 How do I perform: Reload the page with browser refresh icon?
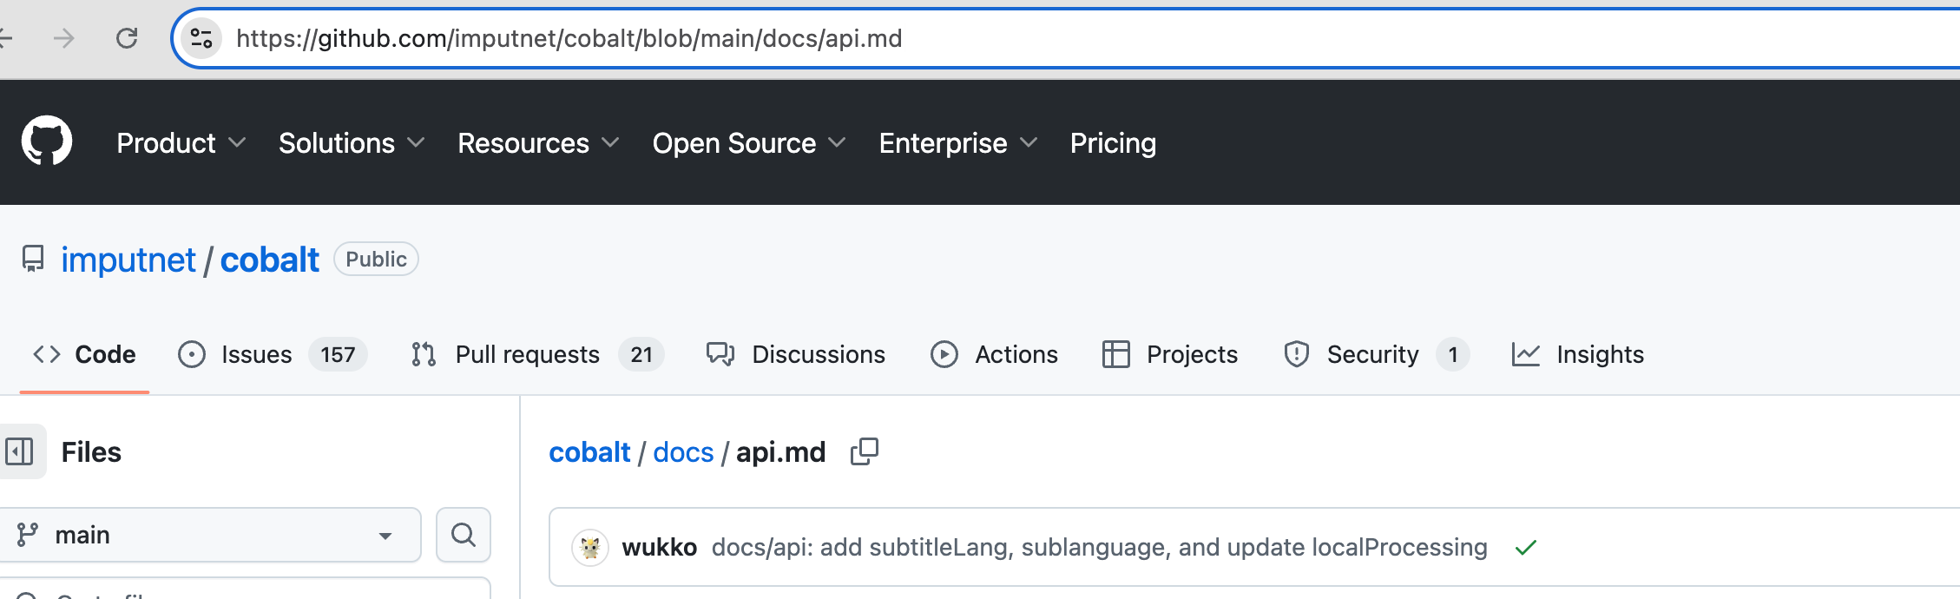pyautogui.click(x=127, y=38)
